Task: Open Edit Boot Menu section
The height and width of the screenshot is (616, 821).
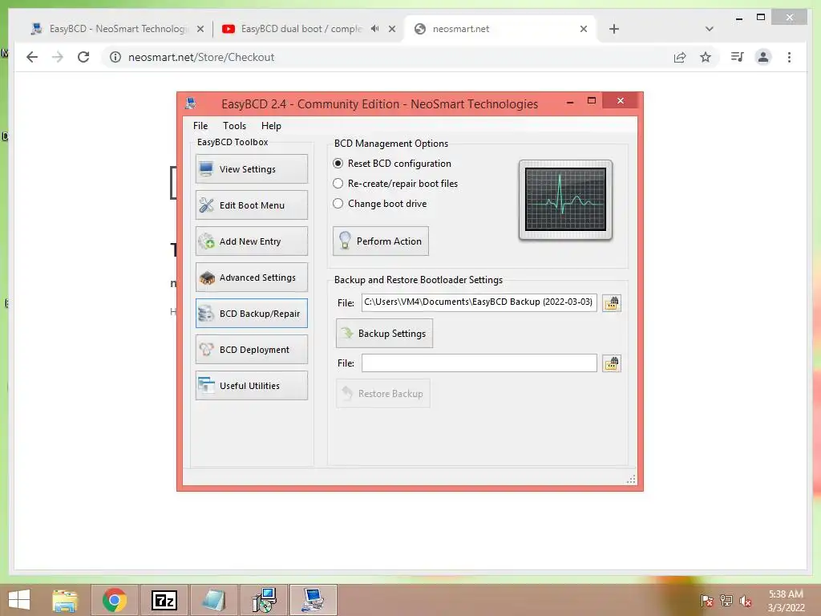Action: (251, 205)
